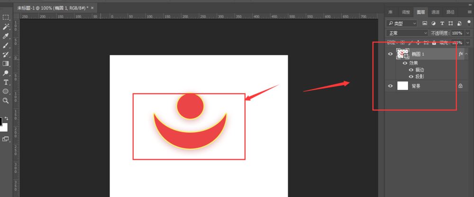Screen dimensions: 474x197
Task: Click the red circle shape on canvas
Action: point(190,106)
